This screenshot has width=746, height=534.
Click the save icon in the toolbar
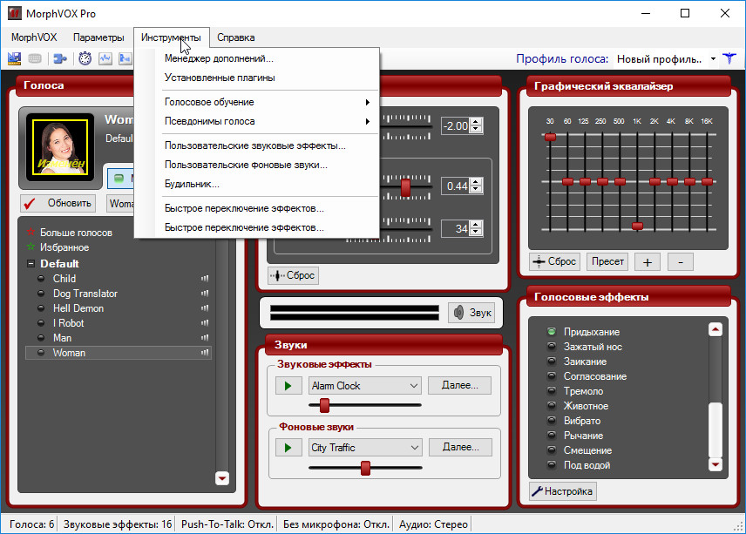(x=14, y=59)
